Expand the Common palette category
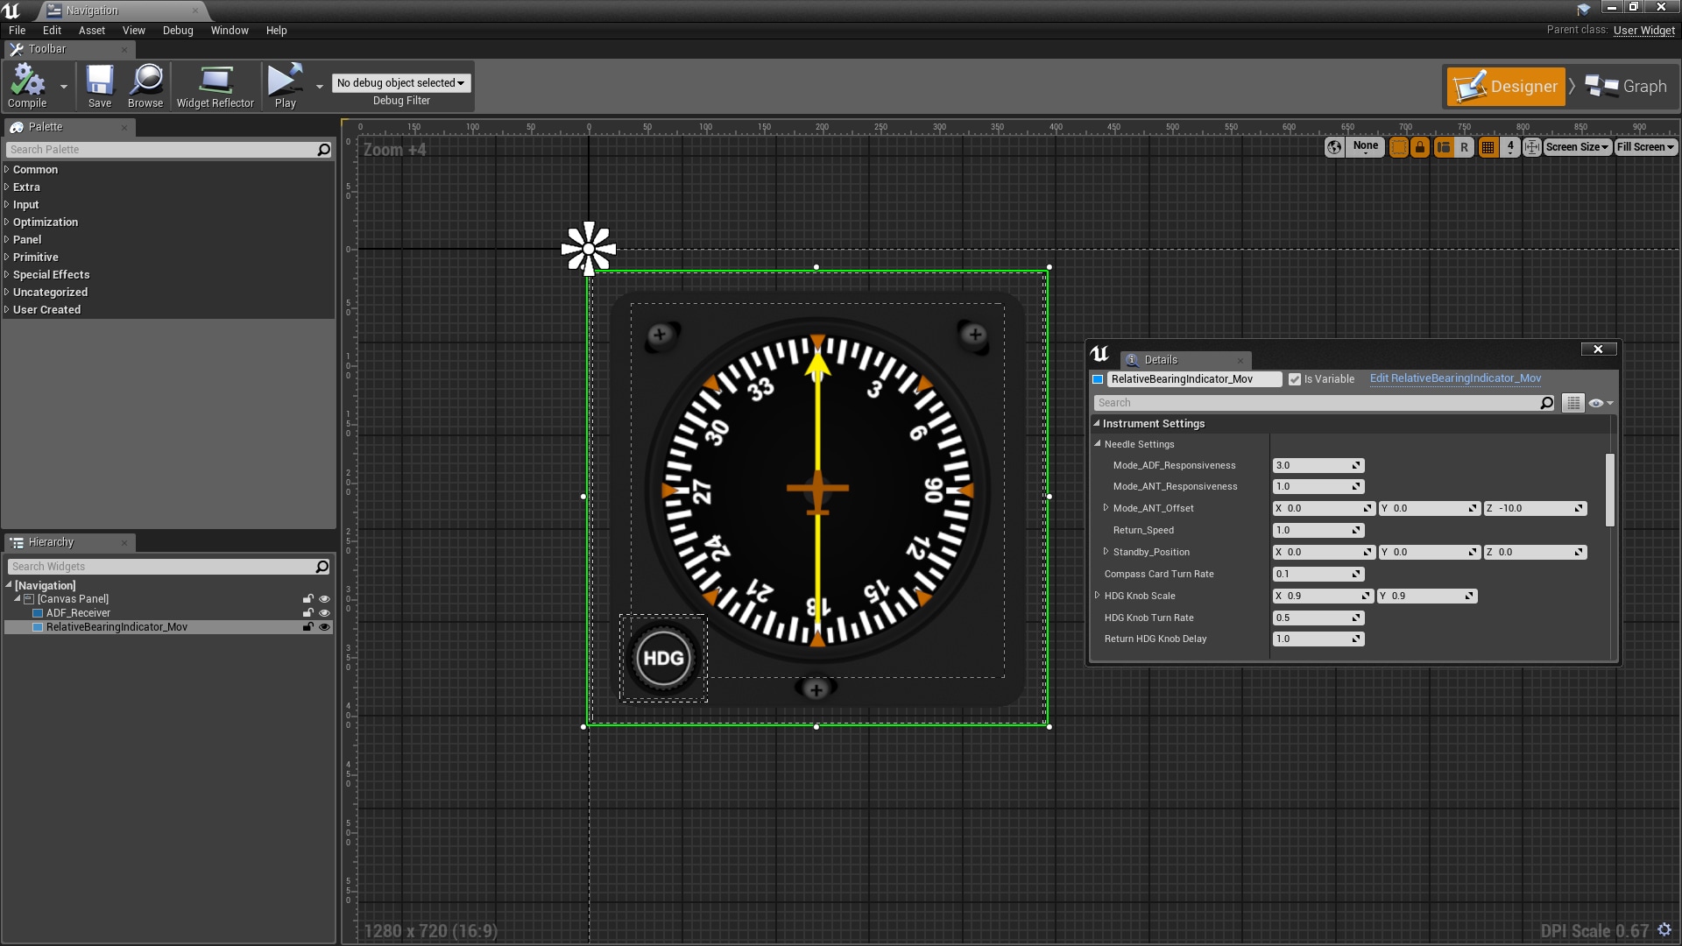 [7, 170]
